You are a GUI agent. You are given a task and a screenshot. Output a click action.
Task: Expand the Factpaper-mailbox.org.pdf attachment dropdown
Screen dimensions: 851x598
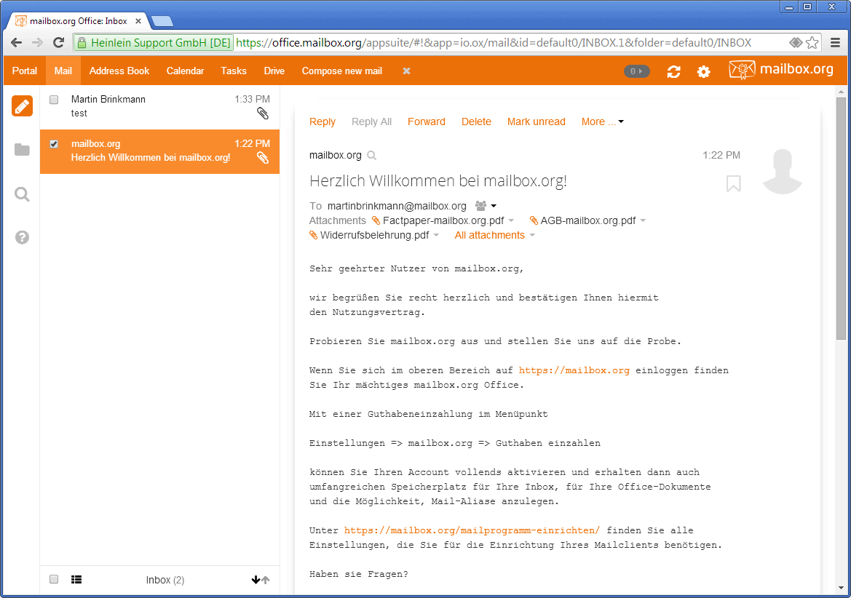click(512, 220)
